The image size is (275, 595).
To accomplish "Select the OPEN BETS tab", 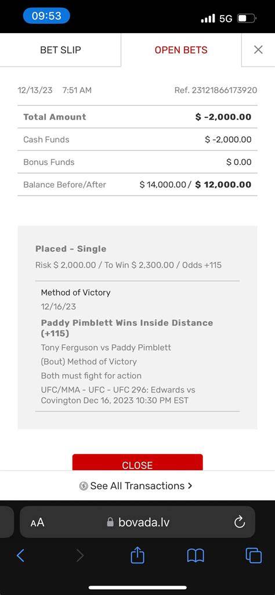I will click(181, 50).
